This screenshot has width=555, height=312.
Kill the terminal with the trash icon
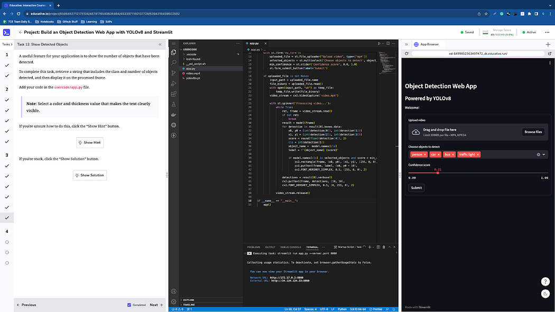[x=384, y=247]
